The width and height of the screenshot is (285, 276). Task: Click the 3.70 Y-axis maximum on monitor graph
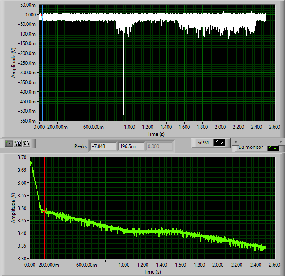pos(22,157)
